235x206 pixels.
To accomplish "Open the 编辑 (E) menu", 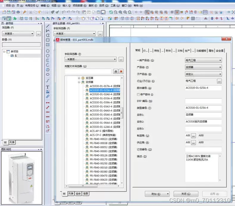I will coord(45,6).
